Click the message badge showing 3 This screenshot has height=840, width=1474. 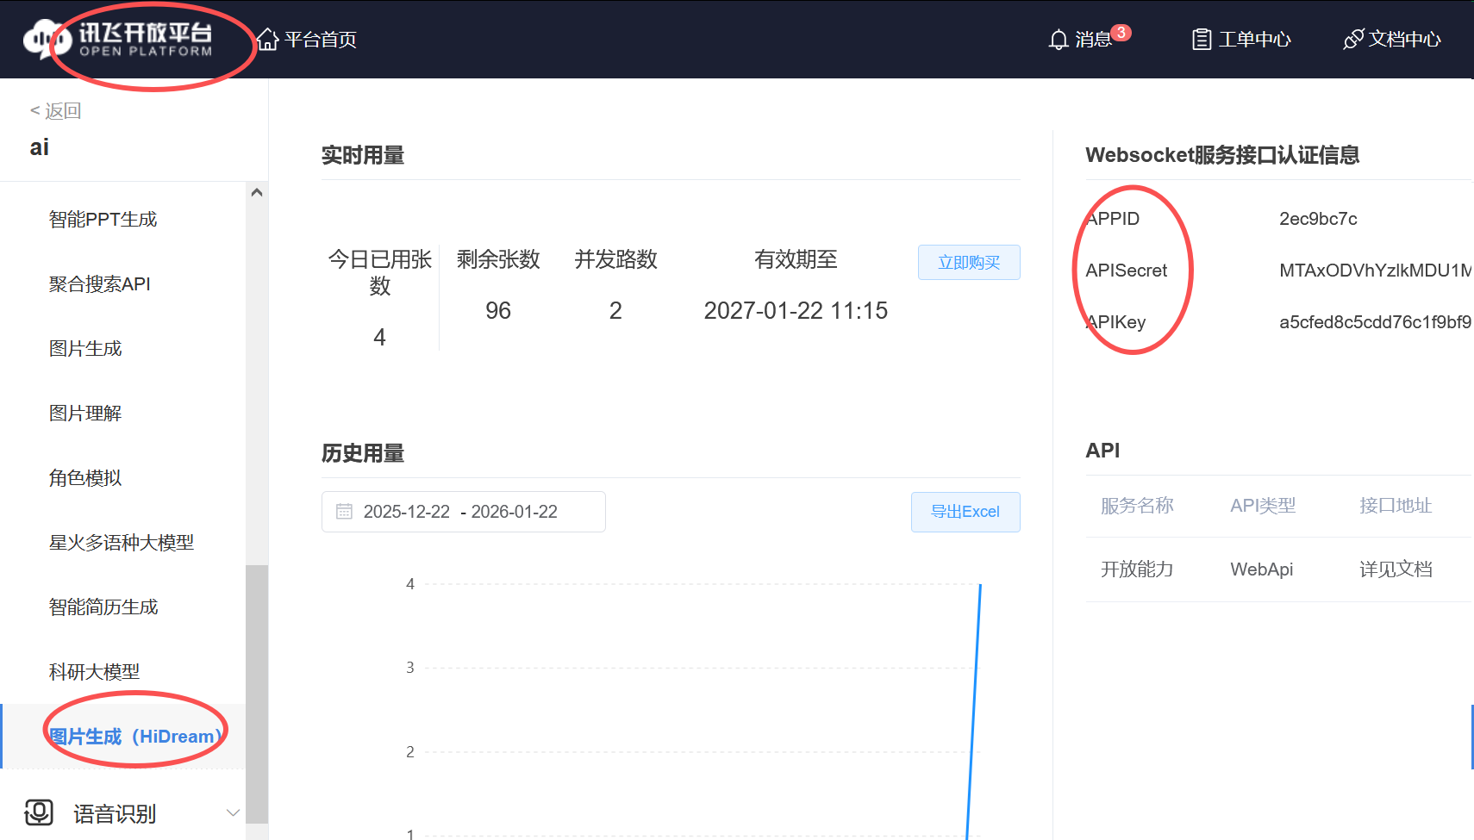1121,31
